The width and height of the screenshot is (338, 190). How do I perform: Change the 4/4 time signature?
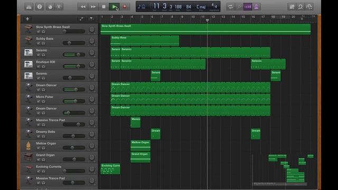click(x=214, y=6)
